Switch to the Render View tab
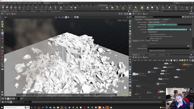Image resolution: width=194 pixels, height=109 pixels. coord(23,11)
